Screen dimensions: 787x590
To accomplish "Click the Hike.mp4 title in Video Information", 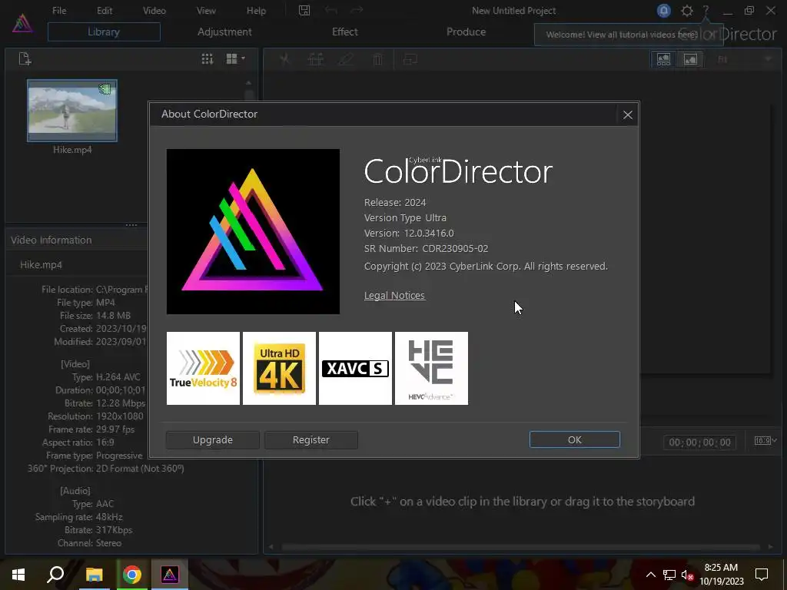I will [x=42, y=265].
